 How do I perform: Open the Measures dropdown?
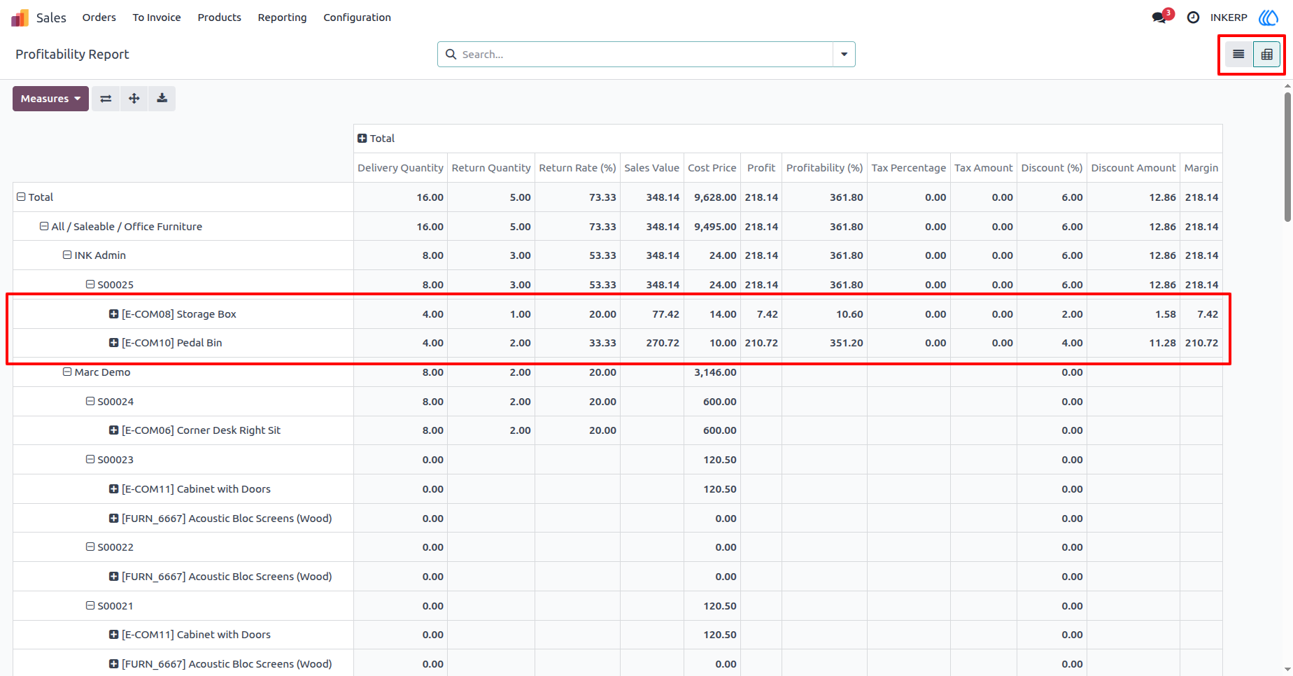[50, 99]
